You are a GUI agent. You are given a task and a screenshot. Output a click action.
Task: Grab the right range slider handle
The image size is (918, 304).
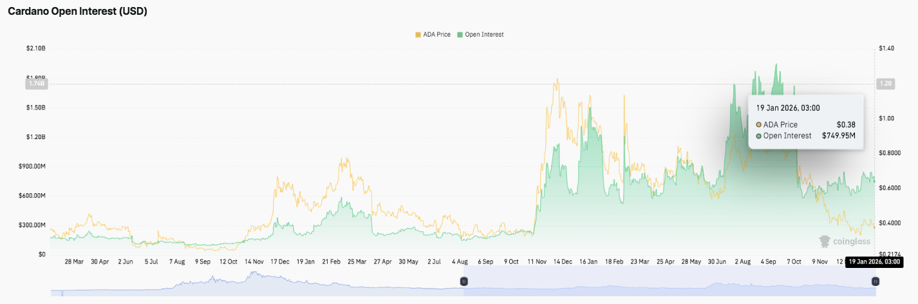coord(875,281)
